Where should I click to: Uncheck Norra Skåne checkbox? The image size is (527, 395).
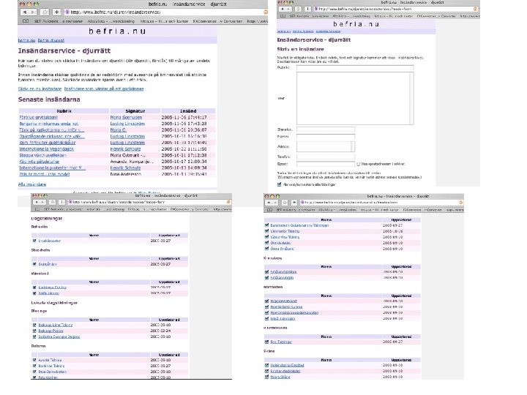[x=266, y=377]
